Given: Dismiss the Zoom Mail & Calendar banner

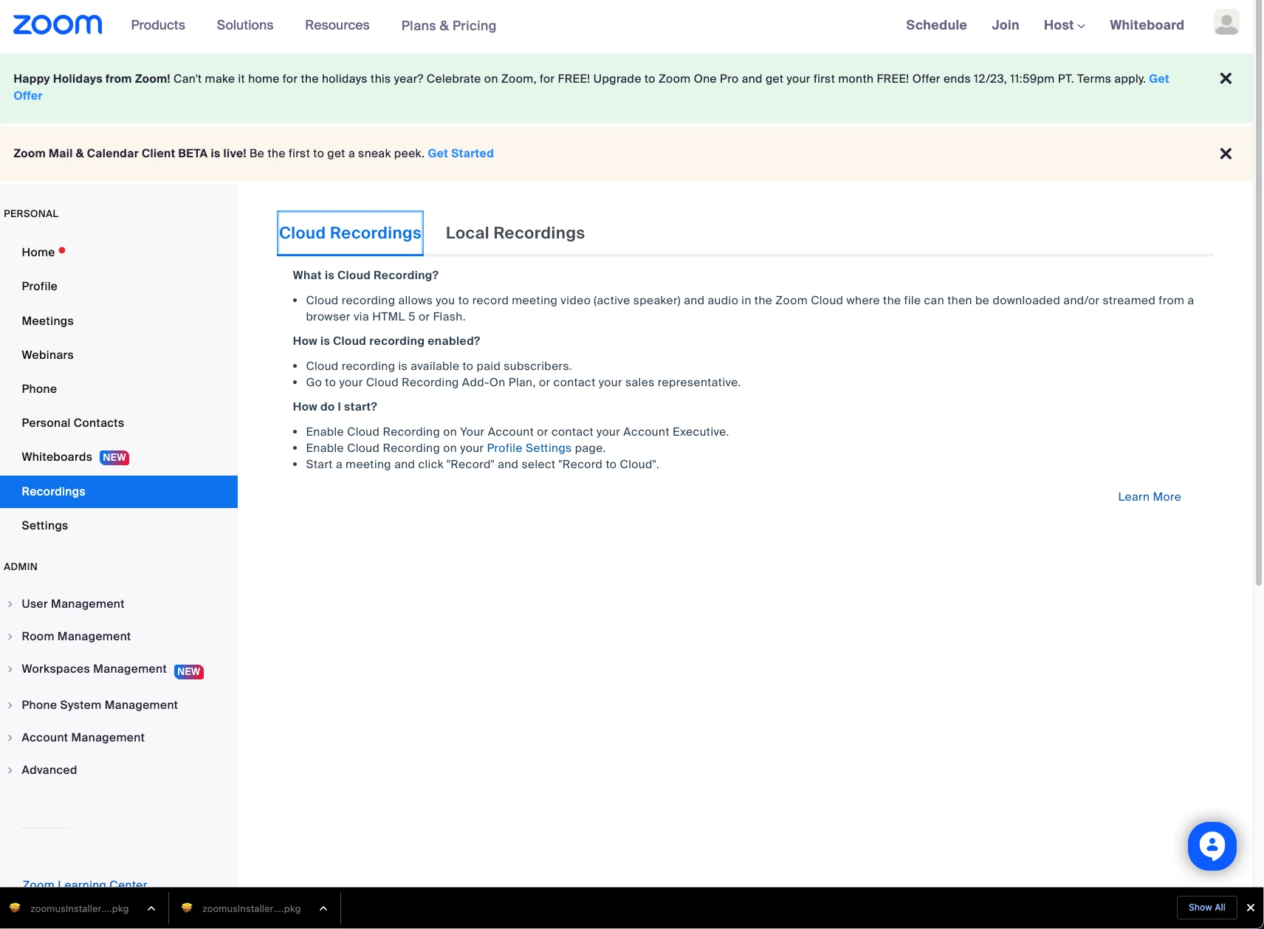Looking at the screenshot, I should (1226, 154).
